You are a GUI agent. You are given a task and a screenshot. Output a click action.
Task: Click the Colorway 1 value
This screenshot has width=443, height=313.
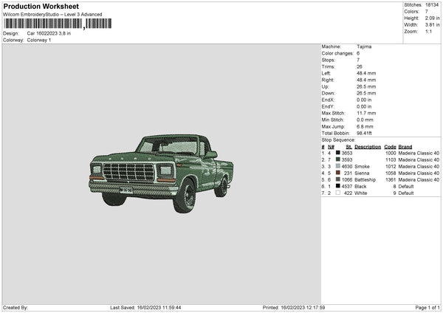39,40
